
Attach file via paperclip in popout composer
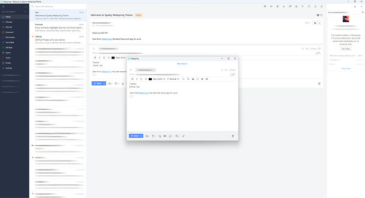(x=184, y=136)
